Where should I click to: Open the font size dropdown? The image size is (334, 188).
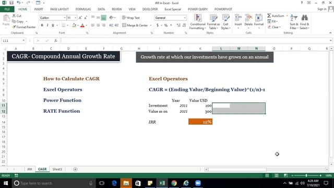pyautogui.click(x=75, y=18)
